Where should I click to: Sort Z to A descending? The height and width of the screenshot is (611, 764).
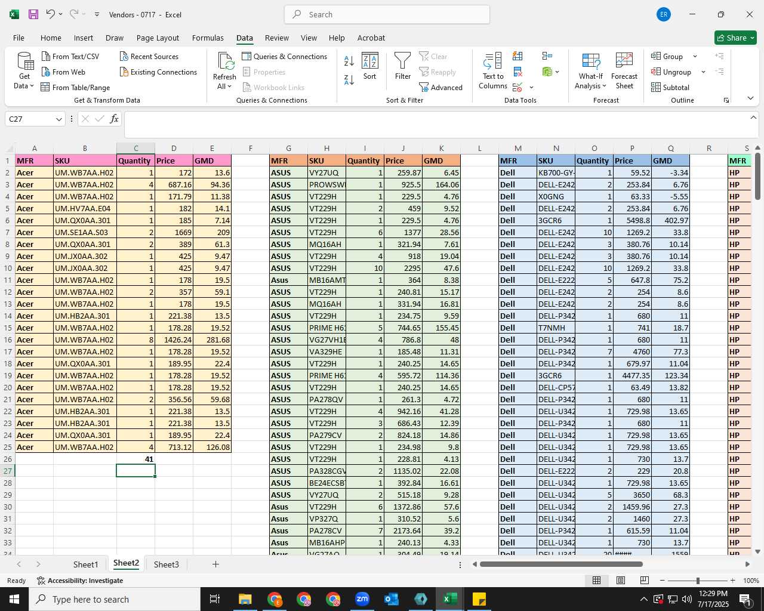coord(349,79)
